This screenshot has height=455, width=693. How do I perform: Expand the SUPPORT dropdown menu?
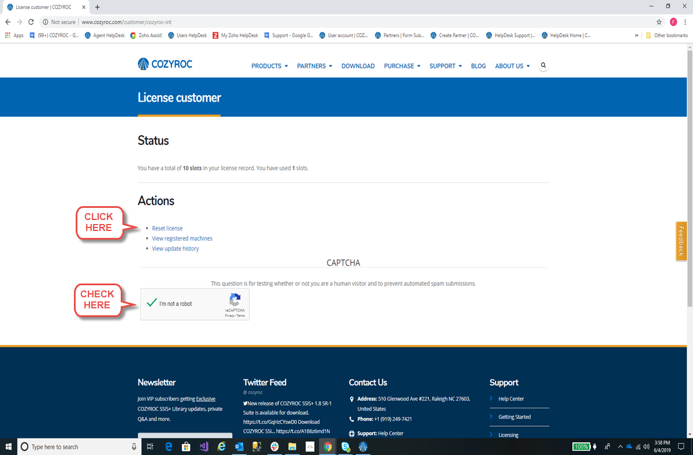(x=446, y=66)
